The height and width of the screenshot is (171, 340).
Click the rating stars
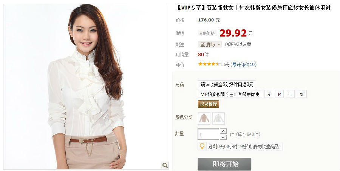209,64
